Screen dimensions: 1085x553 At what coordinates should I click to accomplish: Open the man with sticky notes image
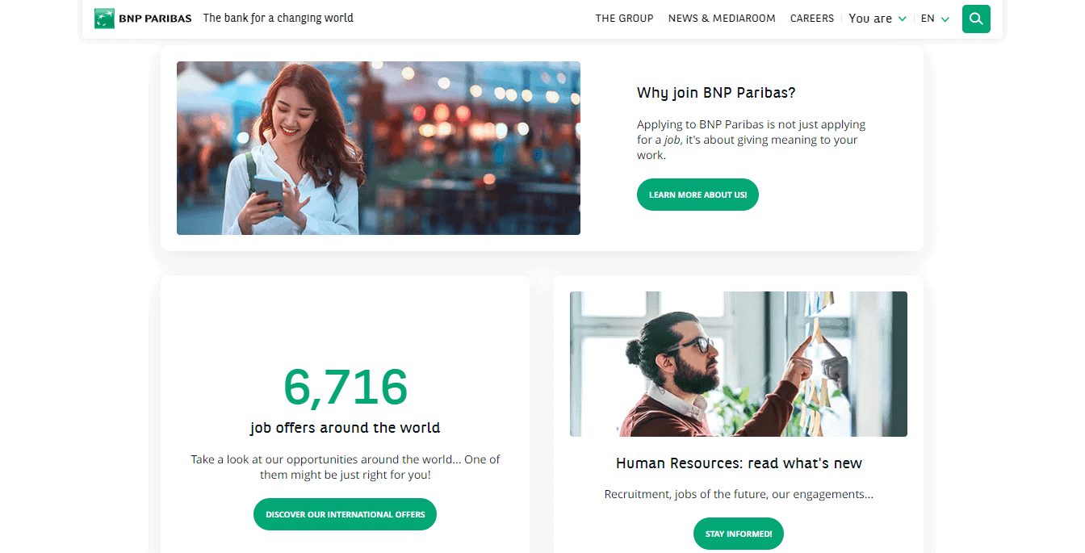pyautogui.click(x=739, y=364)
